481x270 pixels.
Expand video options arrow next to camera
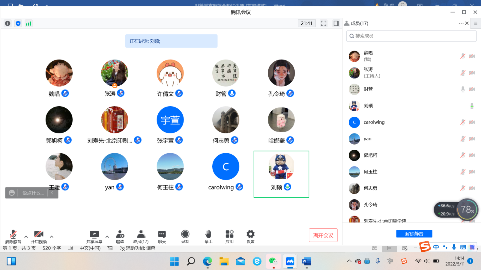point(52,237)
